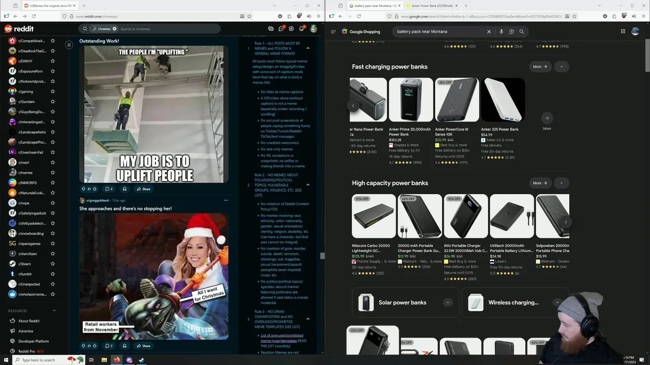
Task: Show next high capacity power bank items
Action: pos(566,222)
